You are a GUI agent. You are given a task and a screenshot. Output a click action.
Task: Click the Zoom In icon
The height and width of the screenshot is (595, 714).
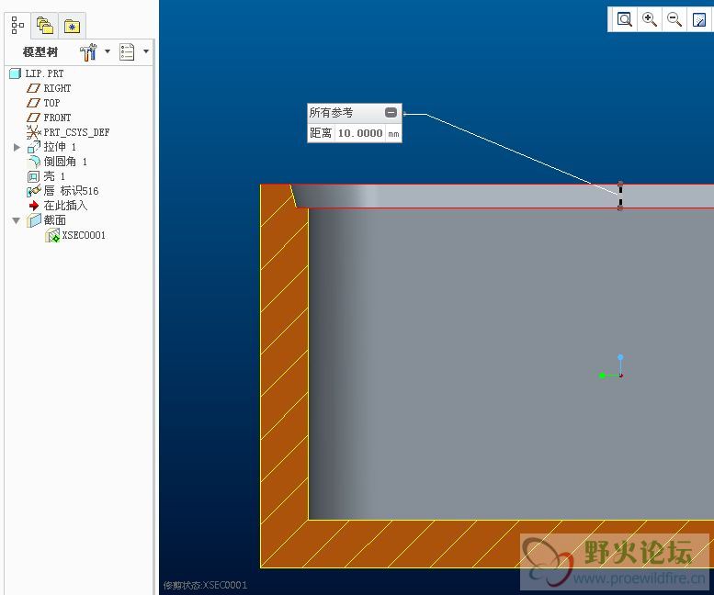[649, 19]
